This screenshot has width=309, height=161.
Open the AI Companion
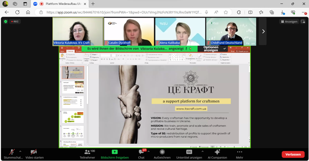(217, 154)
